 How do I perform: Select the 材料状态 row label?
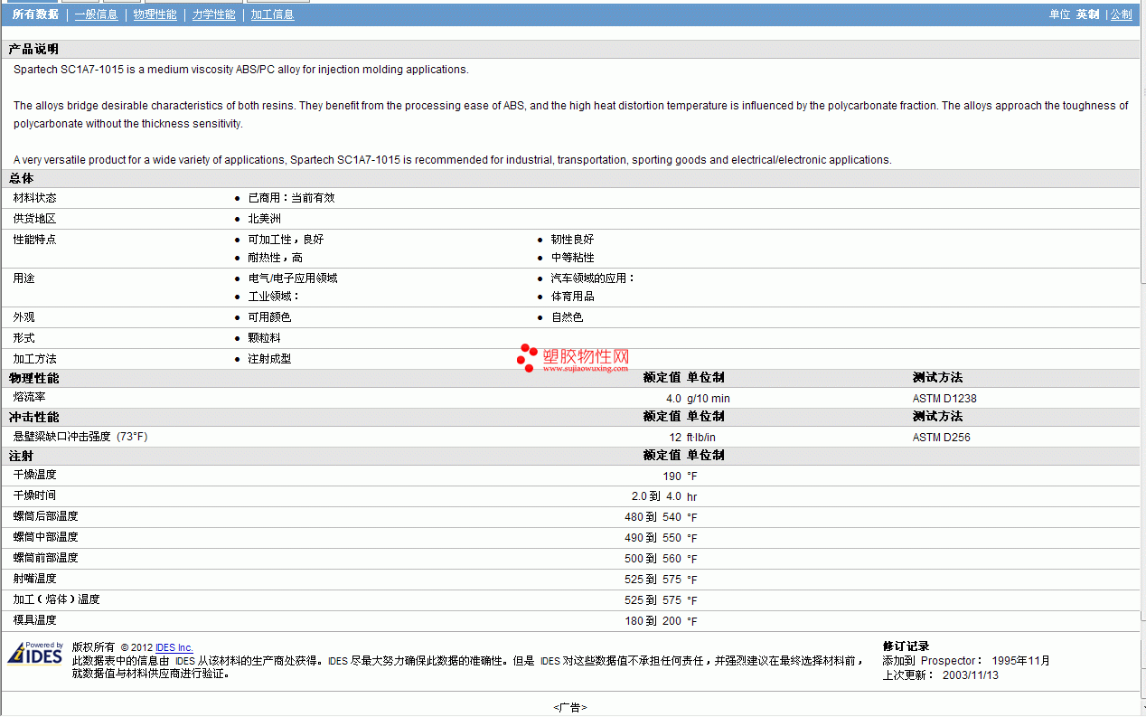coord(35,197)
